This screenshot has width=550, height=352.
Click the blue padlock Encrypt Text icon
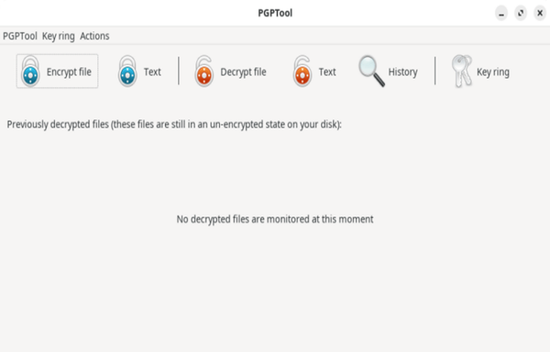coord(127,71)
